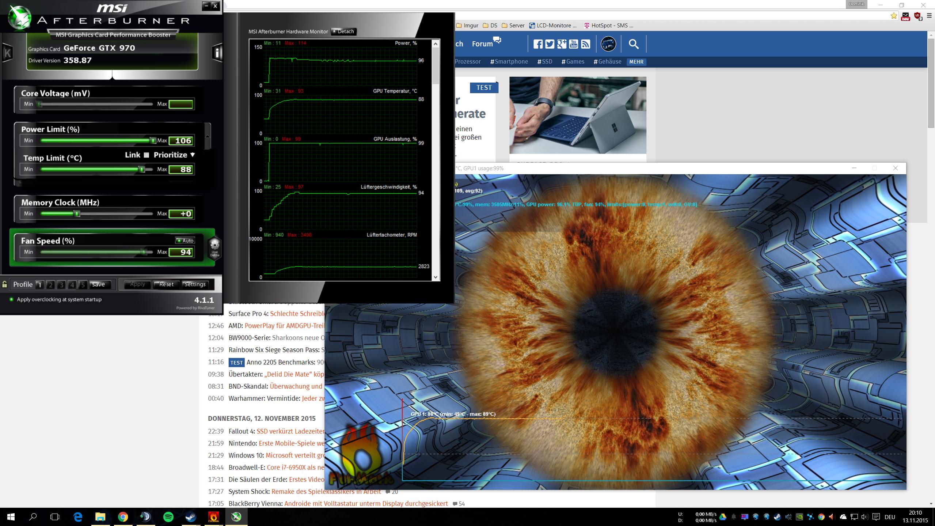Click the Surface Pro article thumbnail

point(578,115)
